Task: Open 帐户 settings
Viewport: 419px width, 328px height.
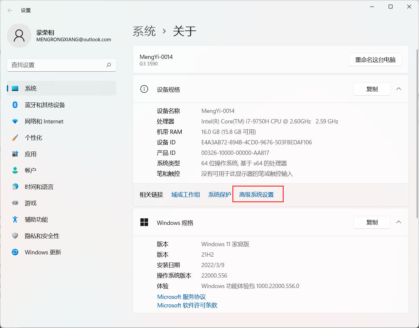Action: point(62,170)
